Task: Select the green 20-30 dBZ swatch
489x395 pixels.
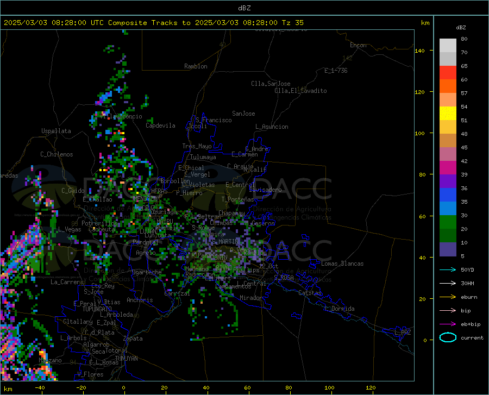Action: tap(448, 222)
